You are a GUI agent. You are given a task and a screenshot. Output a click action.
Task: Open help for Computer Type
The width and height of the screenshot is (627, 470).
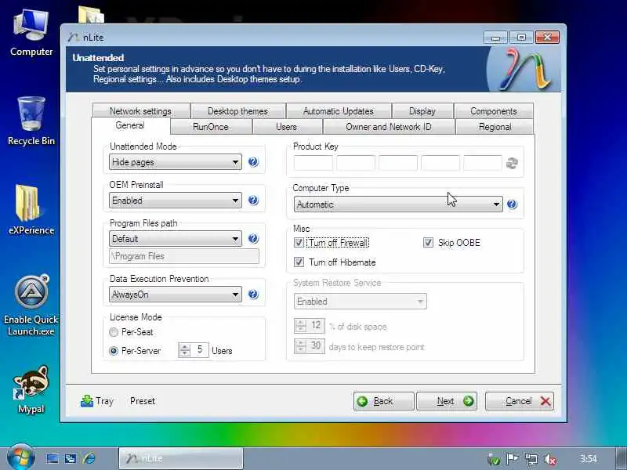(513, 204)
